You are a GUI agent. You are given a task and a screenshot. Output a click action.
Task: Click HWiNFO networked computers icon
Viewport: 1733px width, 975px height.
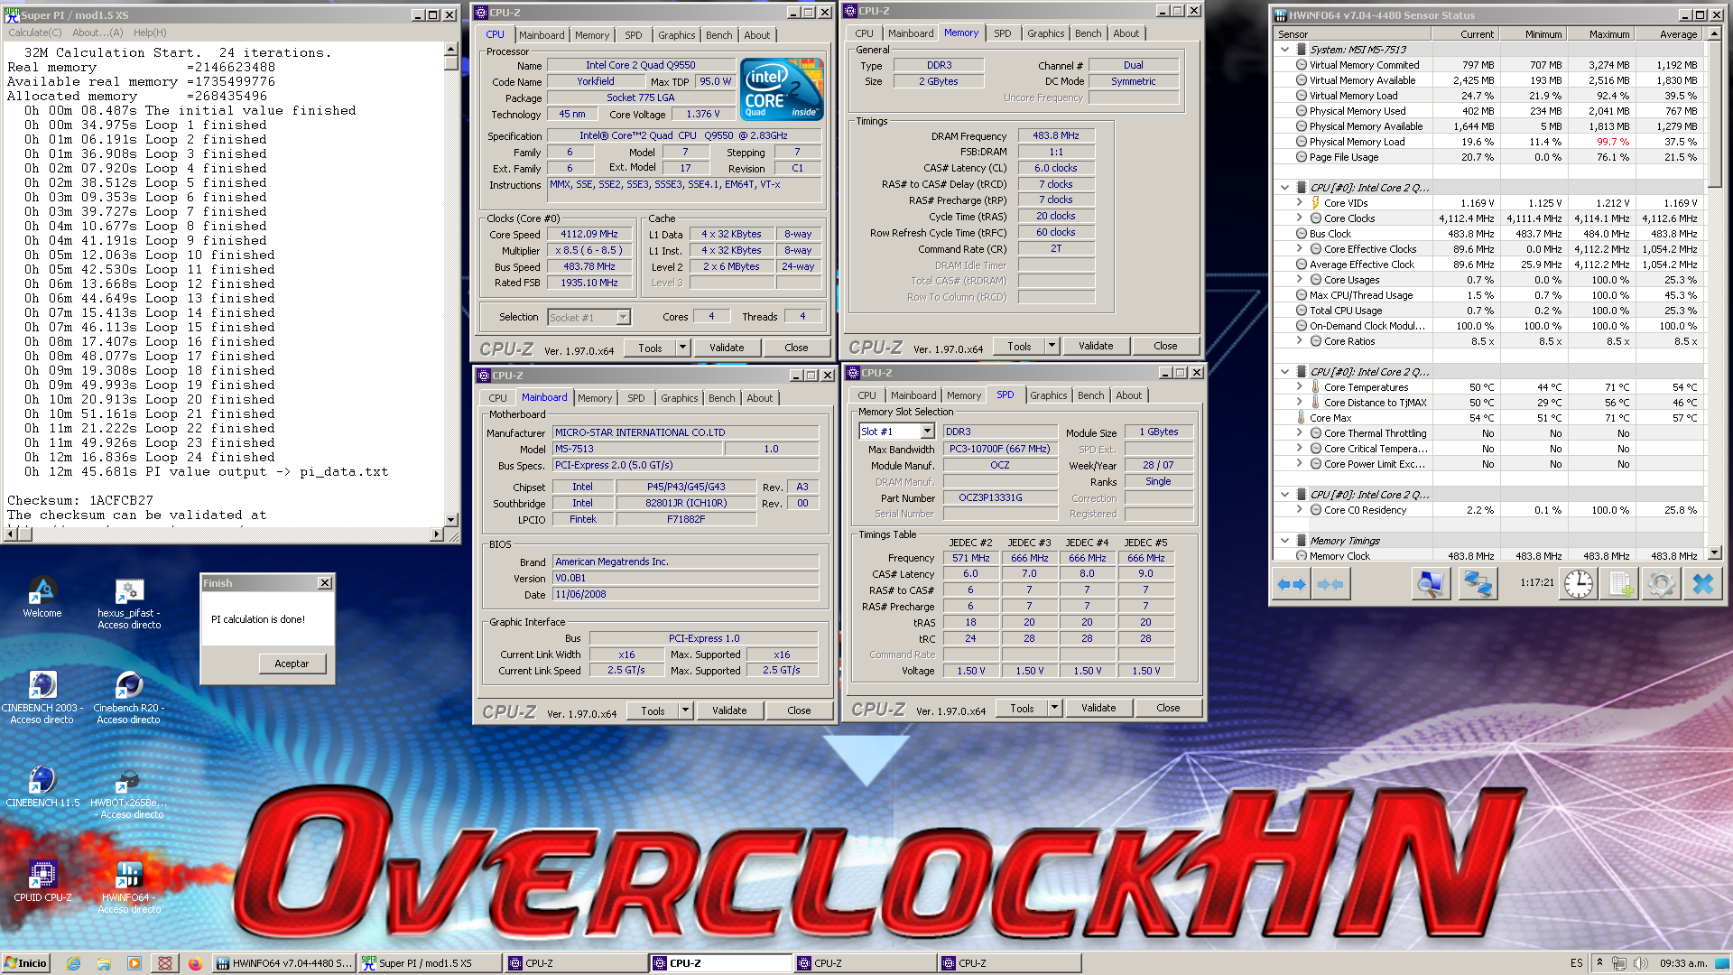tap(1478, 584)
